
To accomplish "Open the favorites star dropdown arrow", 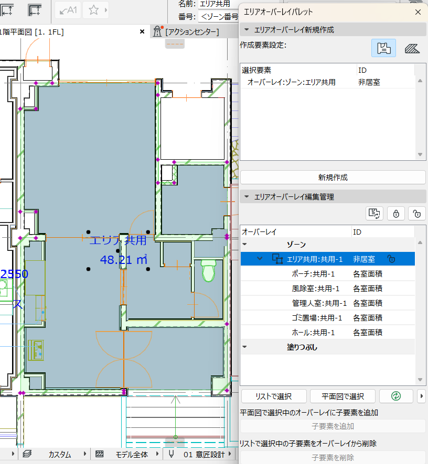I will click(x=105, y=10).
